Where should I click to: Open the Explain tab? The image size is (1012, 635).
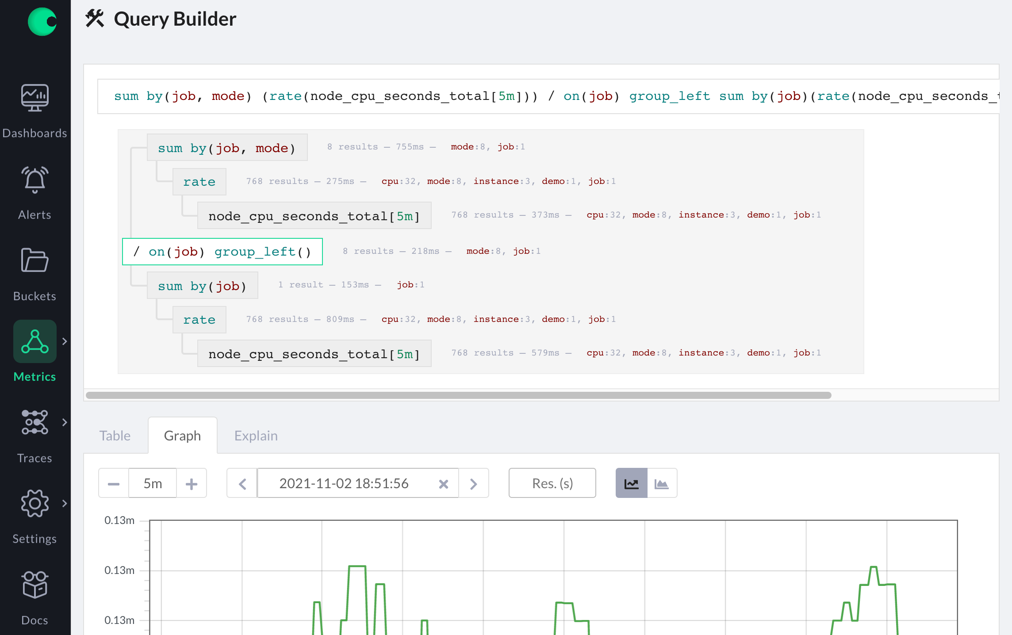pos(256,435)
